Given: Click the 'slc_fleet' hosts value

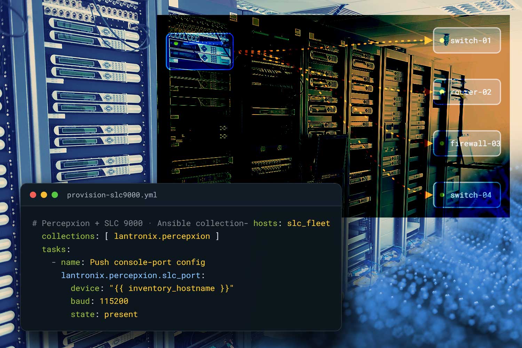Looking at the screenshot, I should point(308,223).
